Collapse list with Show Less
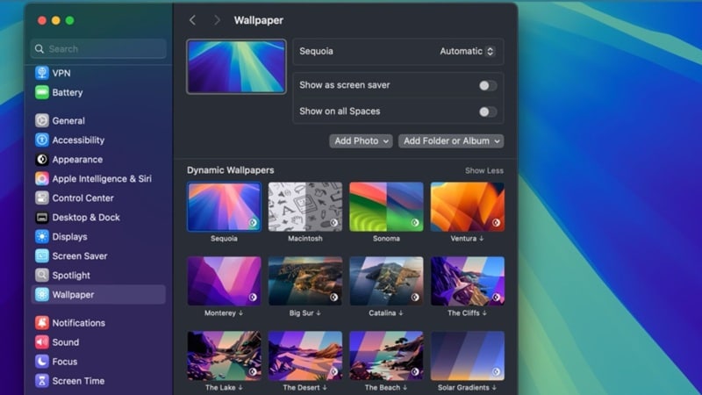 tap(484, 170)
